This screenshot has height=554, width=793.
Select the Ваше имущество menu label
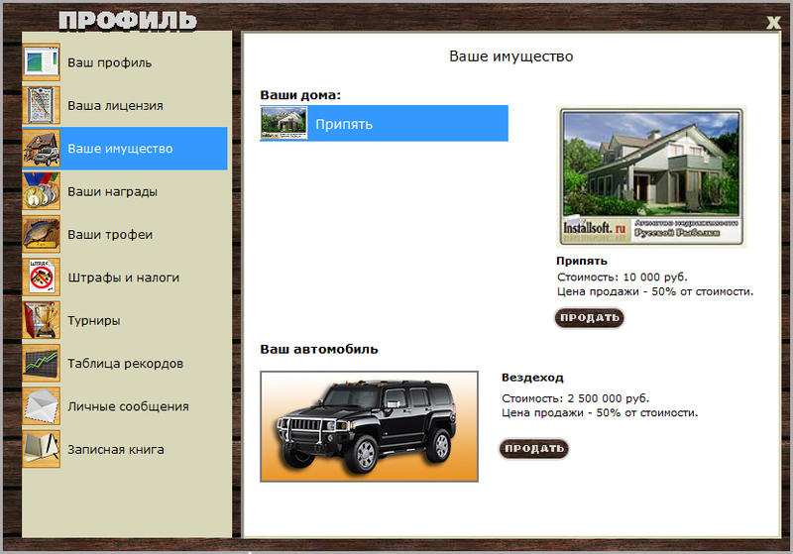120,149
